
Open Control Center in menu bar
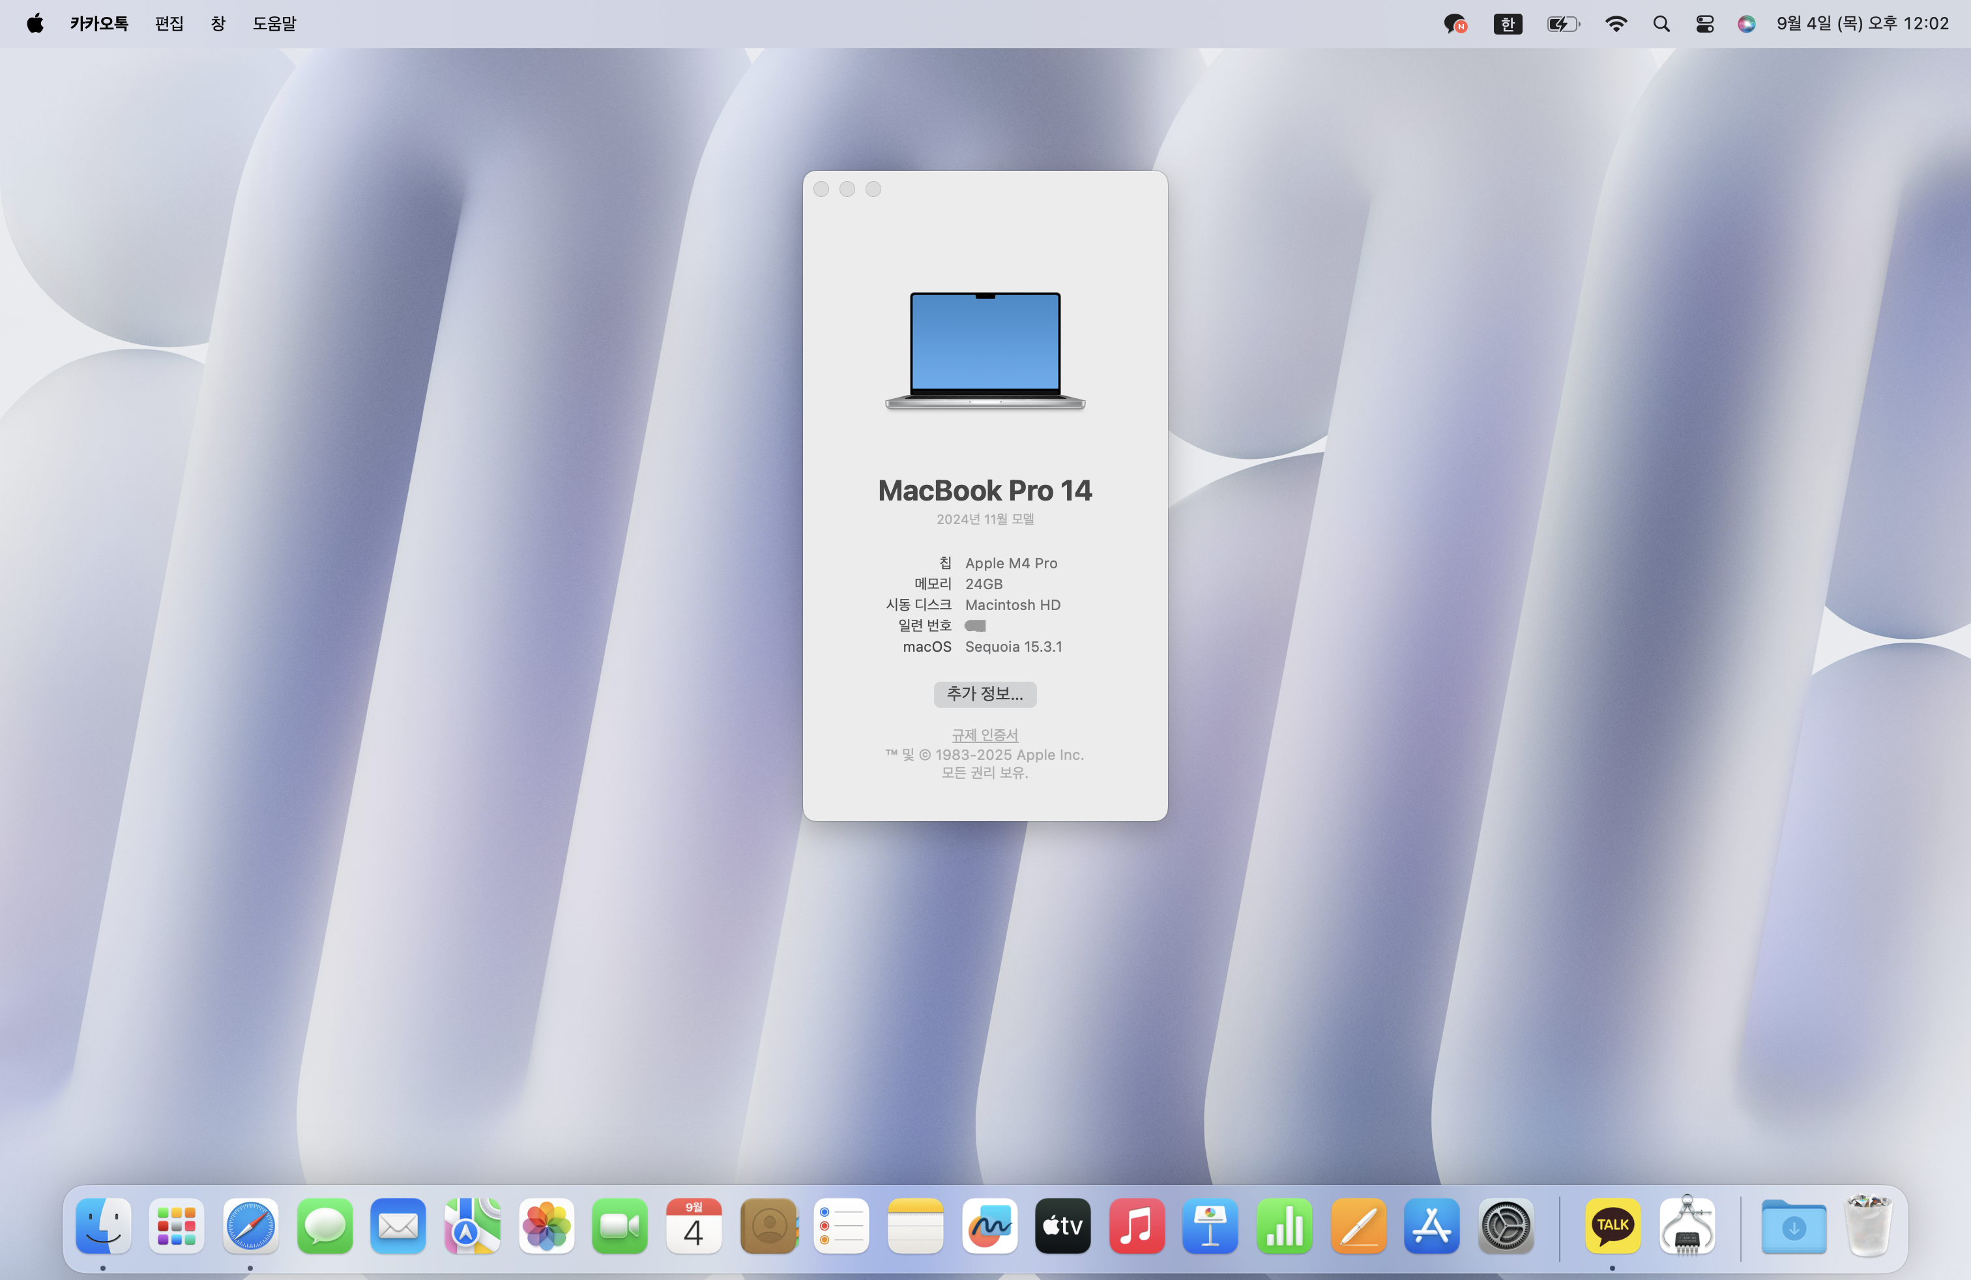click(1704, 24)
